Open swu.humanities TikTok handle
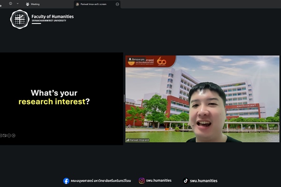 coord(204,181)
